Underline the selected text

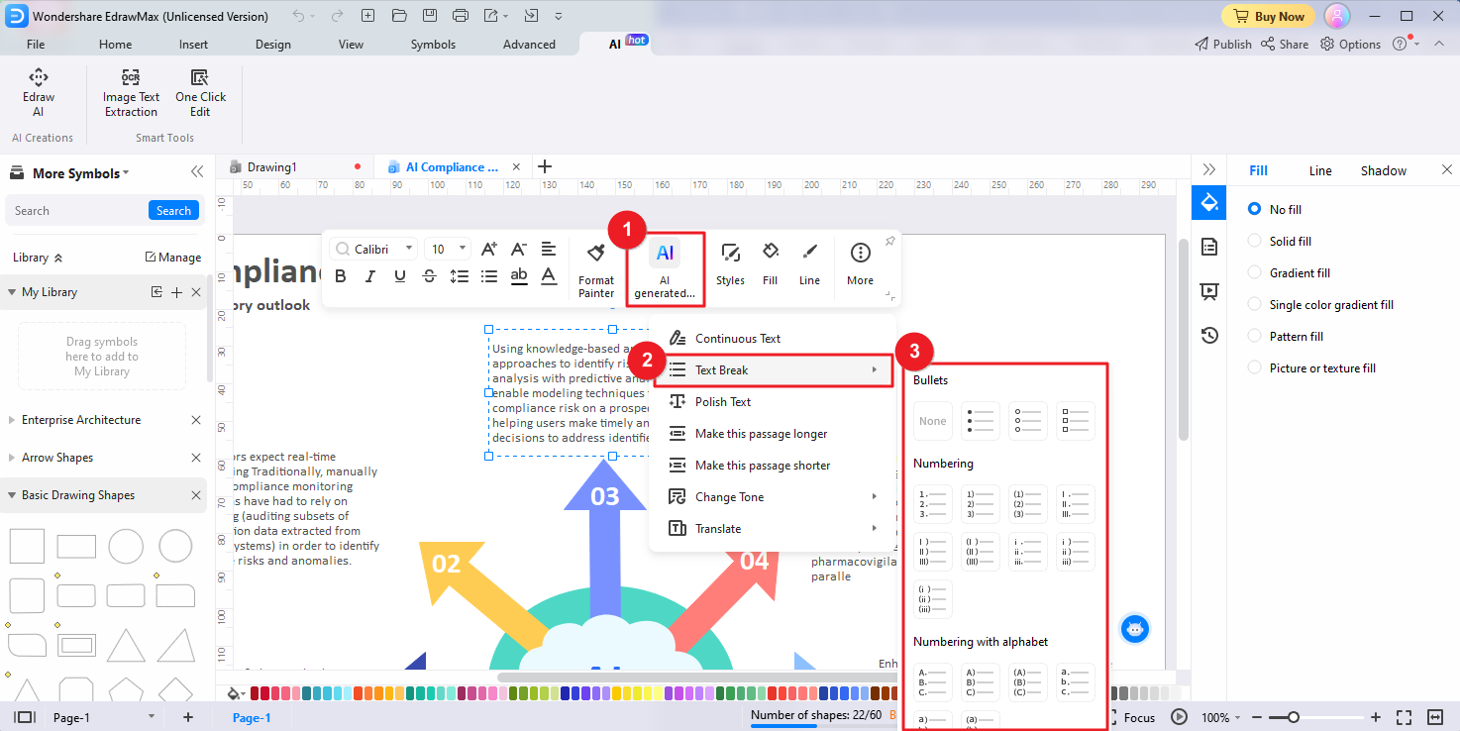[400, 276]
